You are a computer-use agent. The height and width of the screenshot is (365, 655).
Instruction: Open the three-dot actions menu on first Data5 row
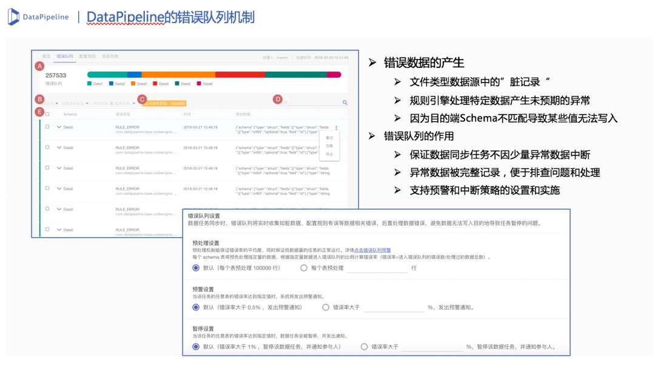[336, 128]
